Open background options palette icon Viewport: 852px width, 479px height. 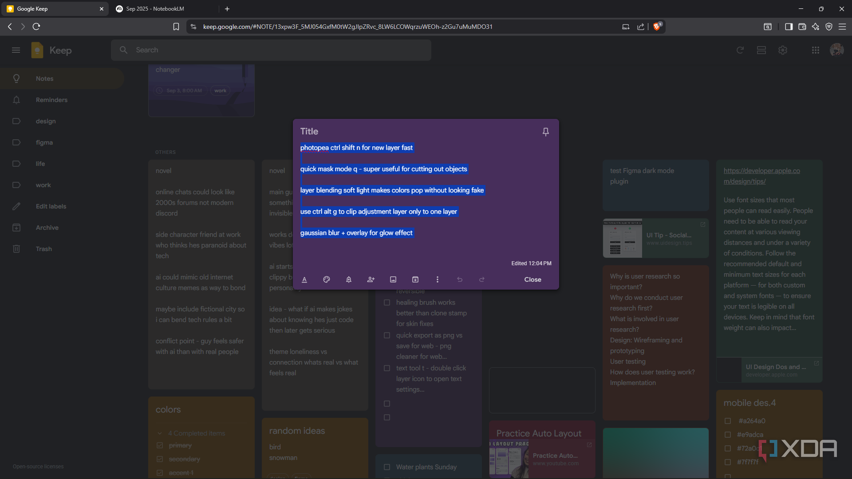[x=327, y=279]
